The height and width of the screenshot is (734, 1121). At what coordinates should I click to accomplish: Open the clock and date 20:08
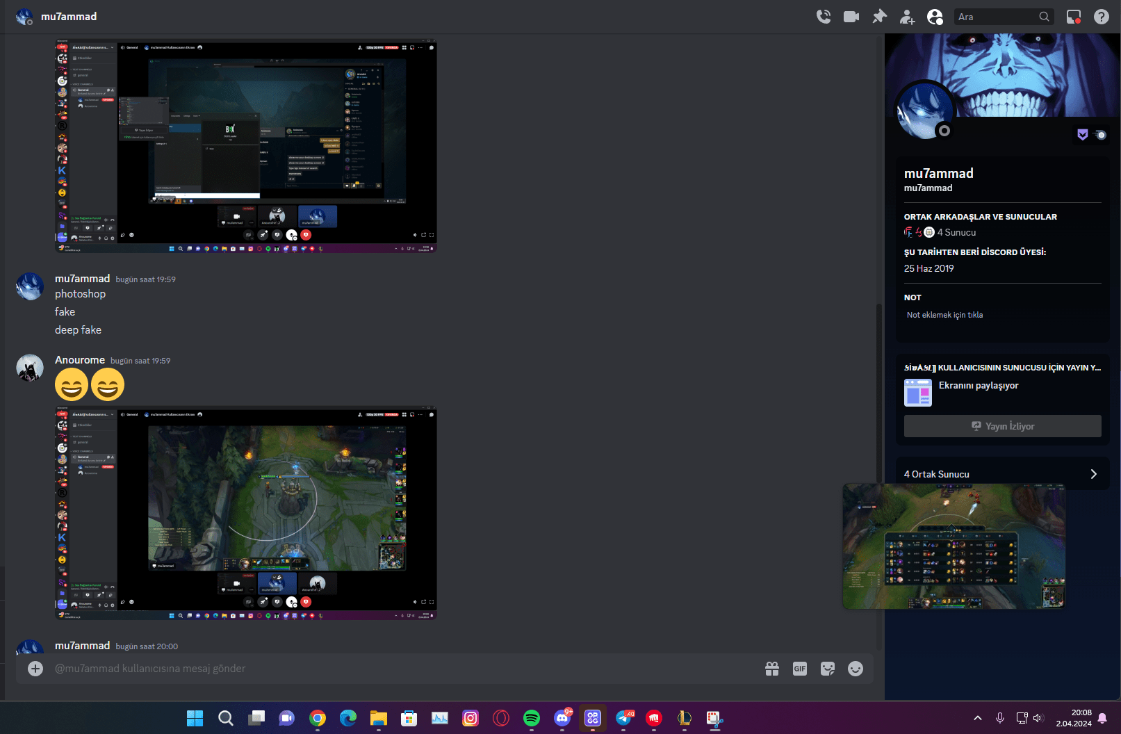click(x=1074, y=718)
